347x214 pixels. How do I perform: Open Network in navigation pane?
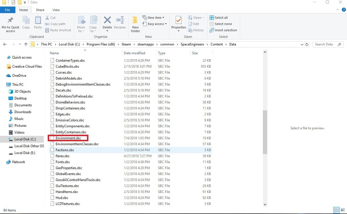(18, 162)
